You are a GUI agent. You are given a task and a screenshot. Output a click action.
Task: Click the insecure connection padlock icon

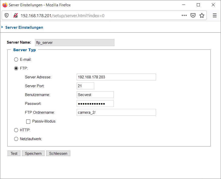point(15,16)
